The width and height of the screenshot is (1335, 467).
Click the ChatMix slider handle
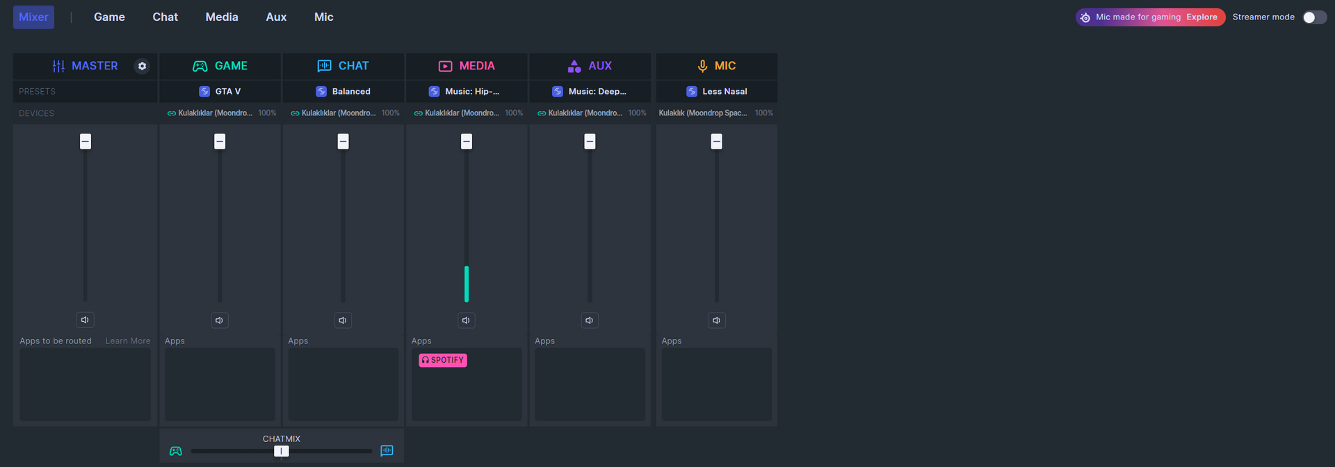pos(281,451)
